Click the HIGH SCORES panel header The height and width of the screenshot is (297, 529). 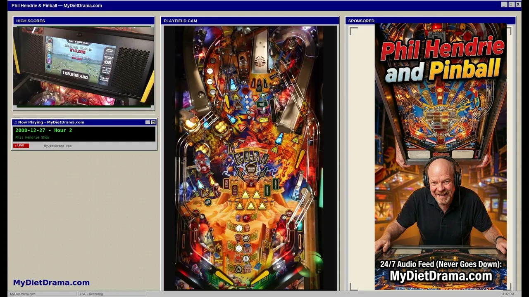(84, 21)
